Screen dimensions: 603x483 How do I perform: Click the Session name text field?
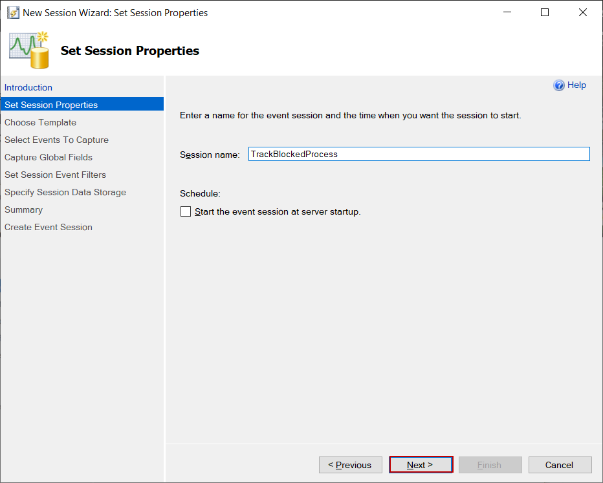pos(419,154)
